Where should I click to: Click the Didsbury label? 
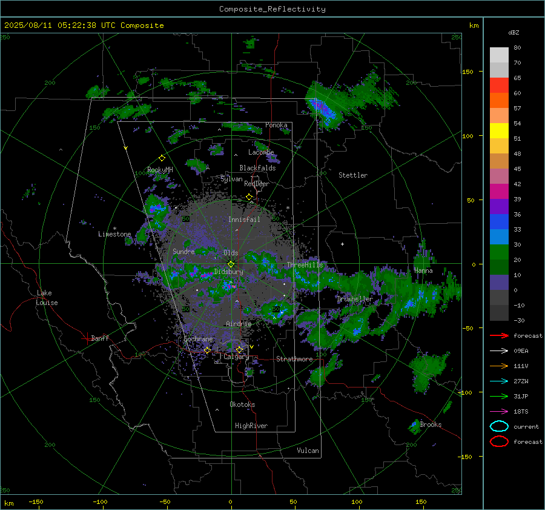(228, 272)
